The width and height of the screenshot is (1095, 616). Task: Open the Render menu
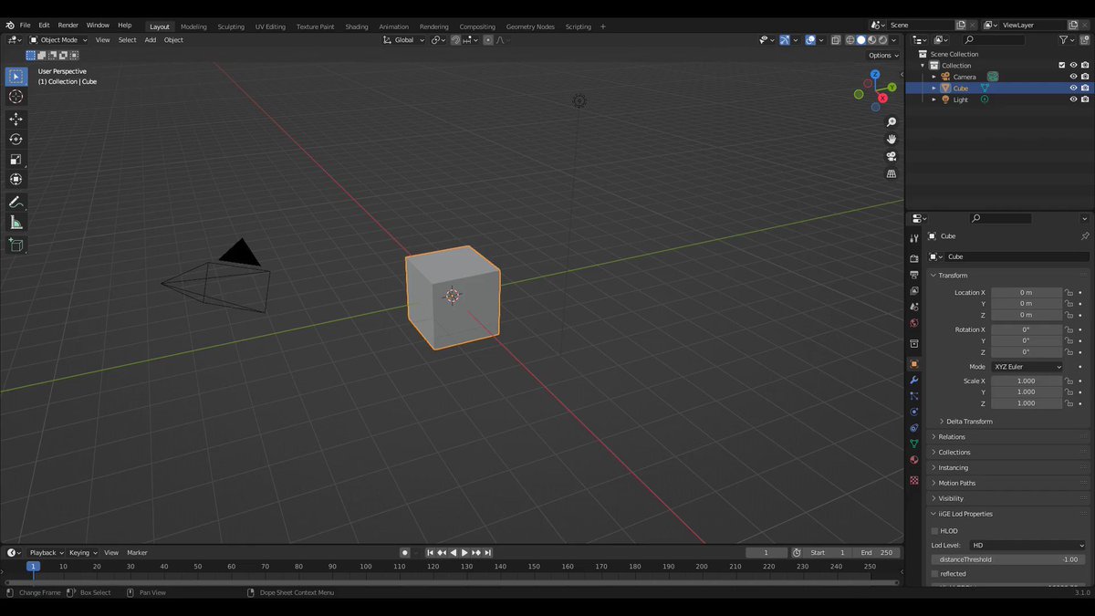click(68, 26)
